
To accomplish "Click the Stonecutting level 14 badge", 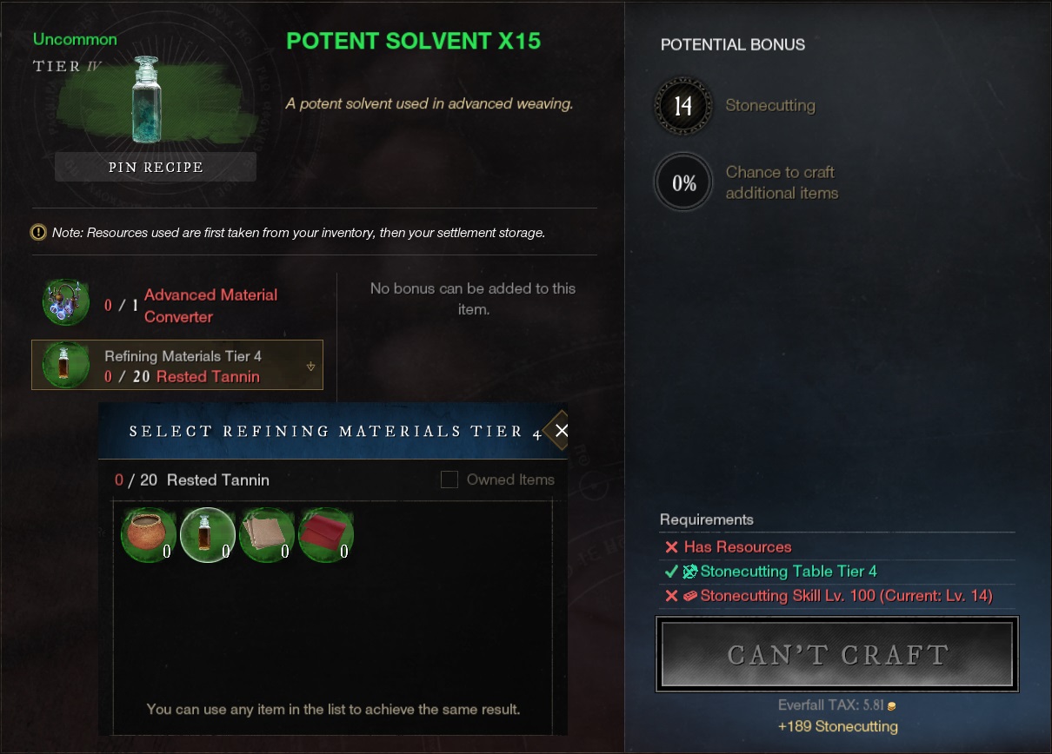I will (x=683, y=106).
